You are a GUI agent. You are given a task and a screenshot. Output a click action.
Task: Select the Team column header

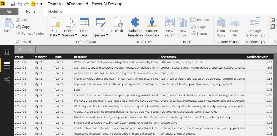tap(63, 57)
